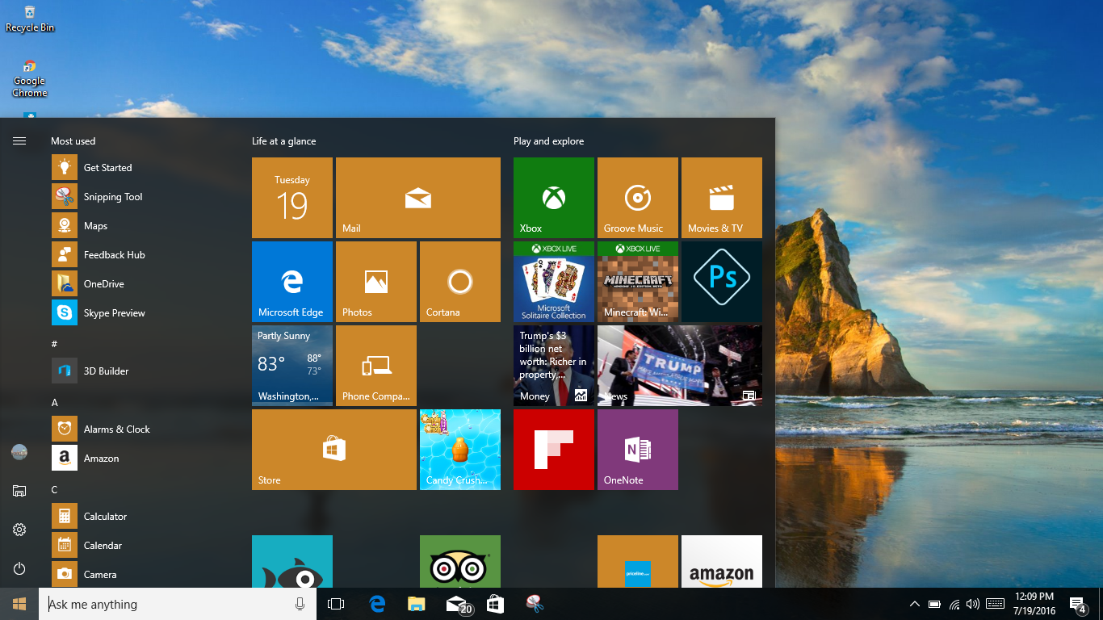Click the Ask me anything search box

[x=178, y=604]
